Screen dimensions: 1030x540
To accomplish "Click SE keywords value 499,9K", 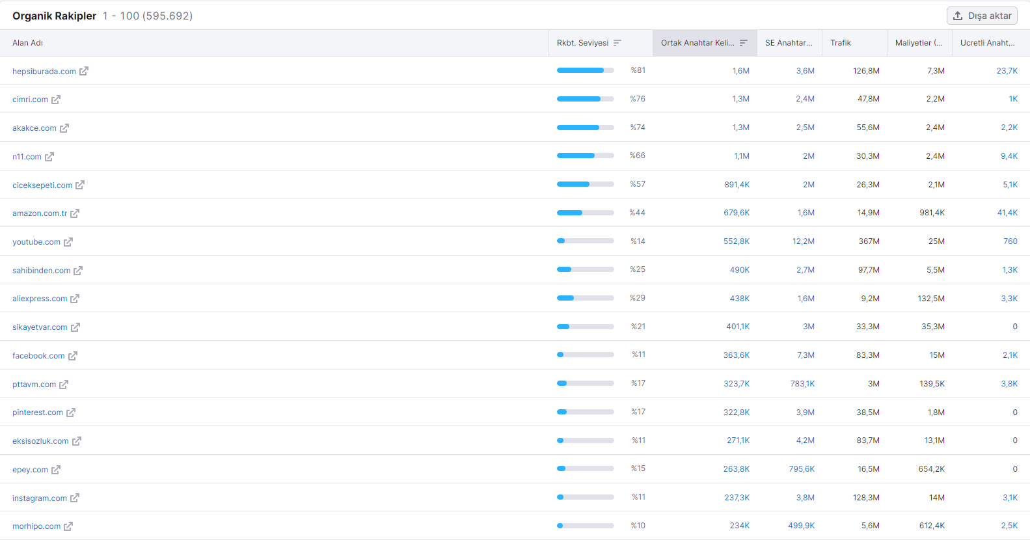I will (802, 526).
